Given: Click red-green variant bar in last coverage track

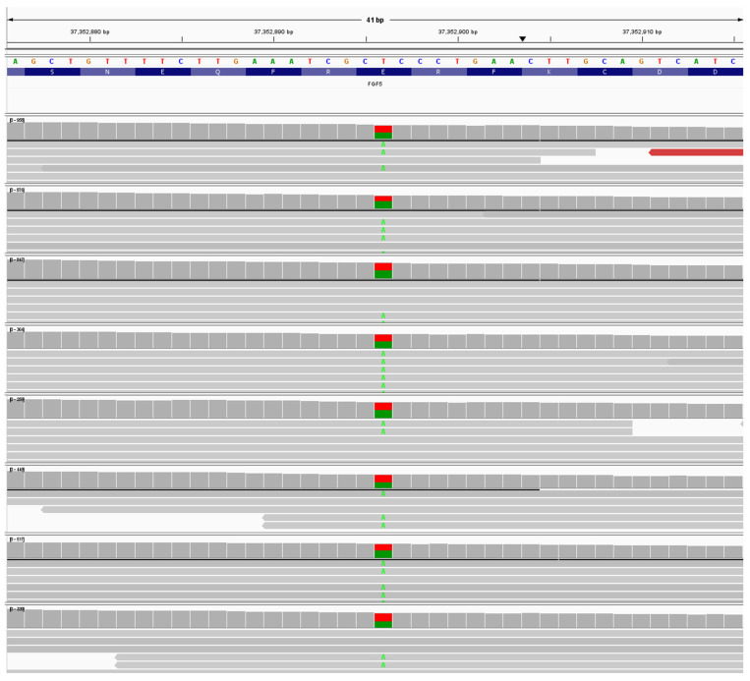Looking at the screenshot, I should point(383,621).
